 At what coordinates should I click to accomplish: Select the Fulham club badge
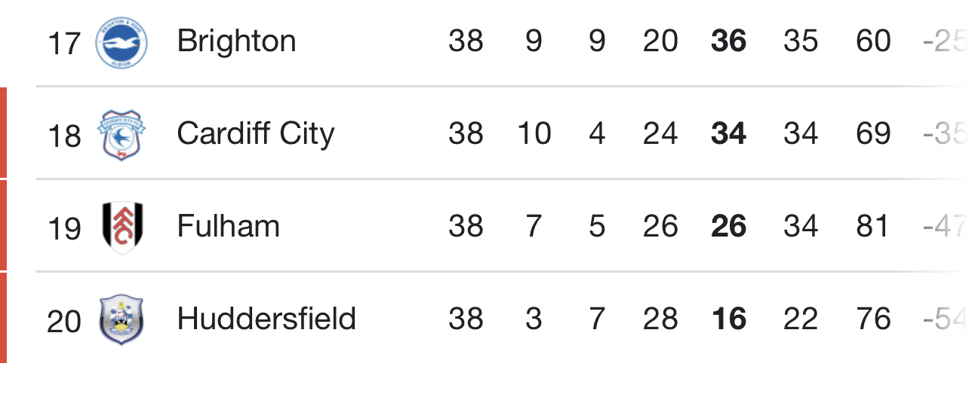pyautogui.click(x=122, y=227)
